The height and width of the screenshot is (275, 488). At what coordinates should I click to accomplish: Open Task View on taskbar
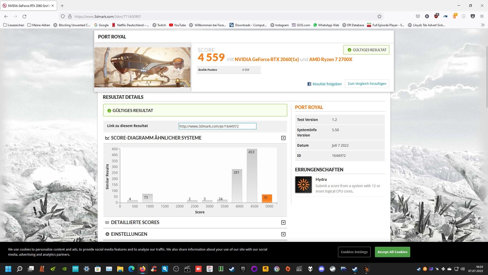(x=31, y=269)
